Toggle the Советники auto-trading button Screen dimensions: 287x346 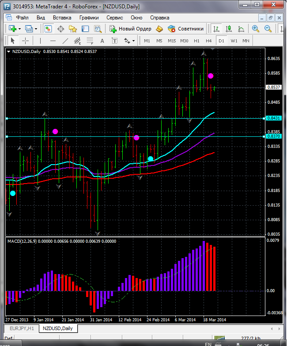(x=185, y=29)
